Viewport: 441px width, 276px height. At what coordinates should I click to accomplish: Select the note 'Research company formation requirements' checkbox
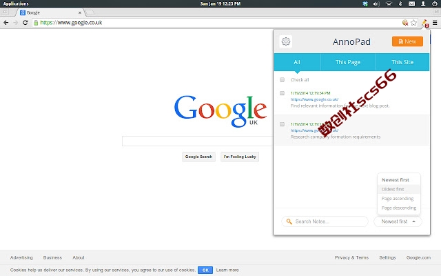282,124
